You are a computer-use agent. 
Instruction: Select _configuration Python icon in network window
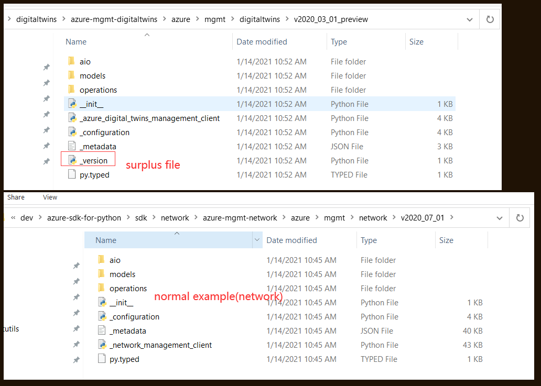(x=102, y=316)
